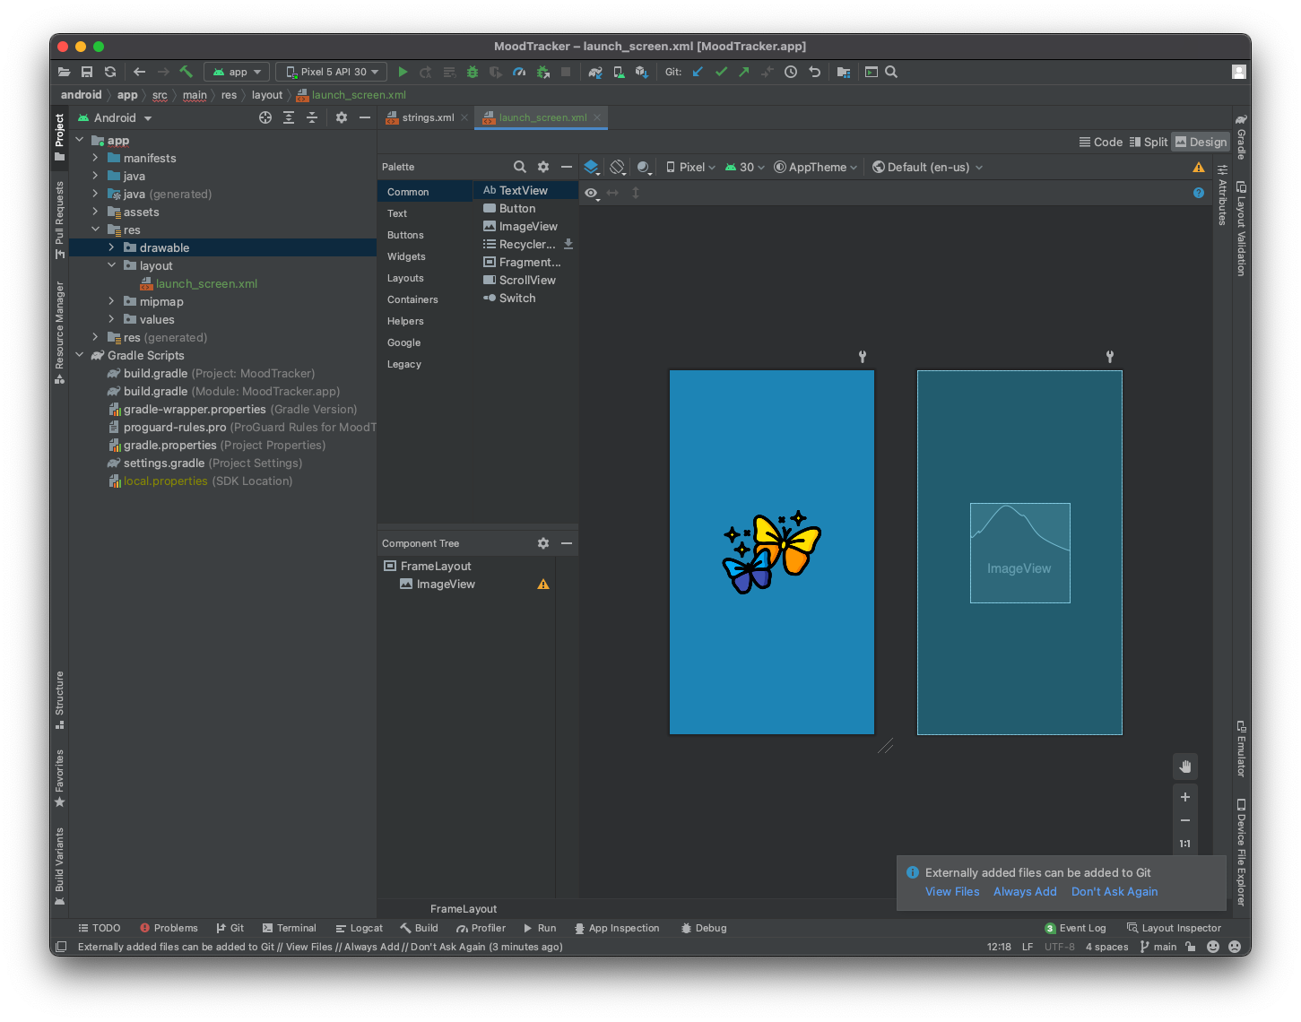Image resolution: width=1301 pixels, height=1022 pixels.
Task: Toggle Select Design Surface layers icon
Action: click(x=591, y=167)
